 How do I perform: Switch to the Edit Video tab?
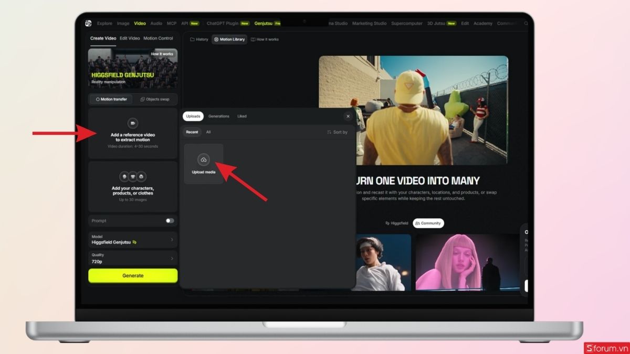tap(130, 38)
